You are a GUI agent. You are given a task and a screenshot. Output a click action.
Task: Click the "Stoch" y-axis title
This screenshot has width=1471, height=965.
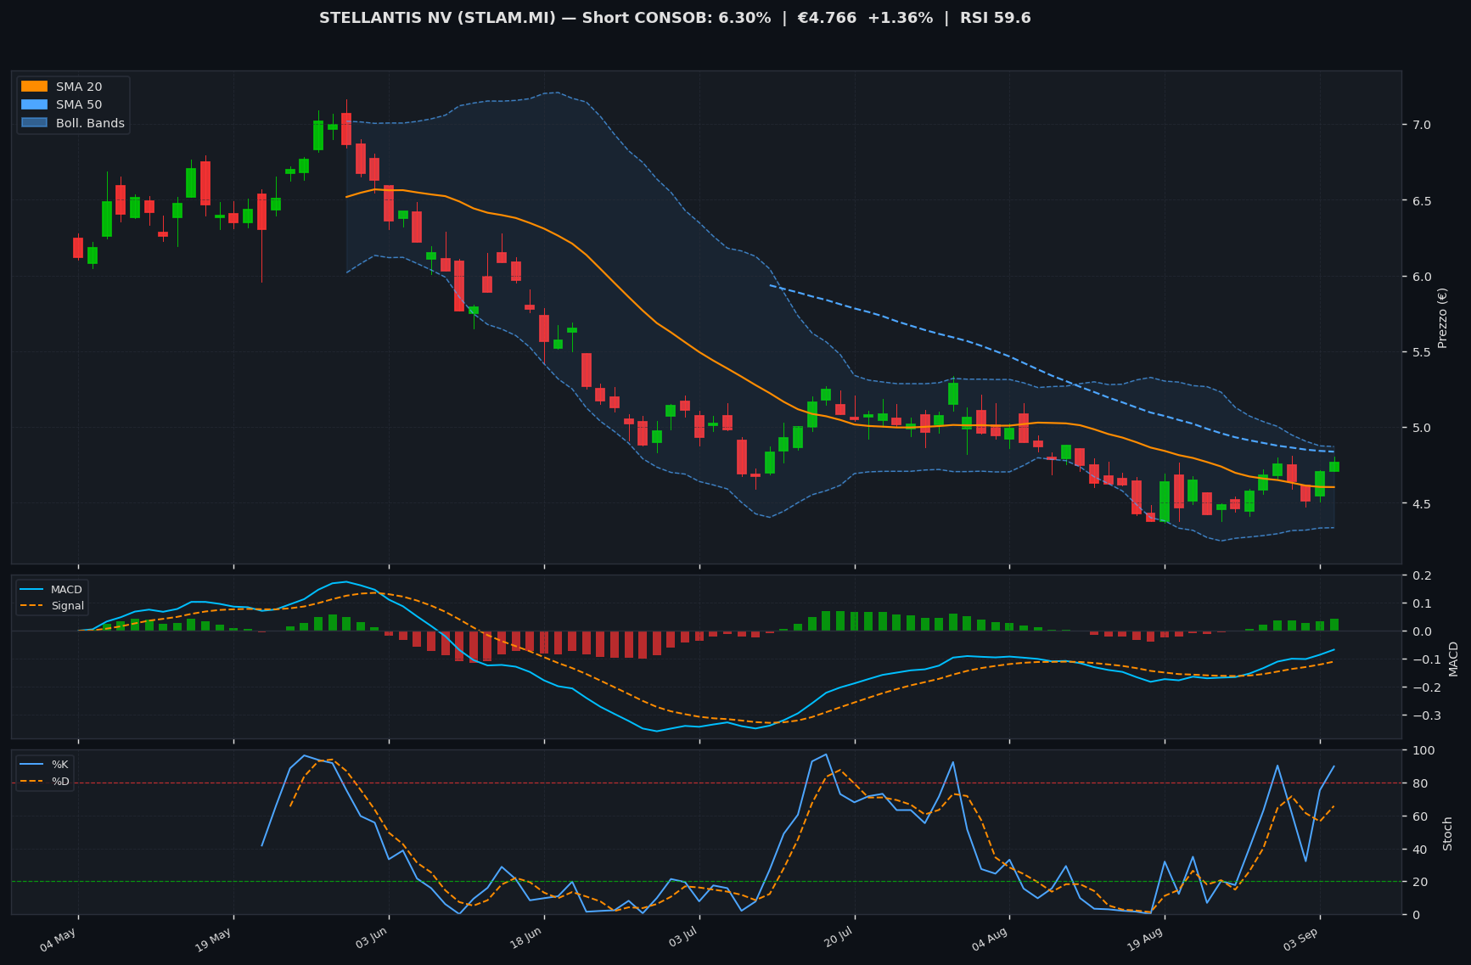coord(1448,833)
